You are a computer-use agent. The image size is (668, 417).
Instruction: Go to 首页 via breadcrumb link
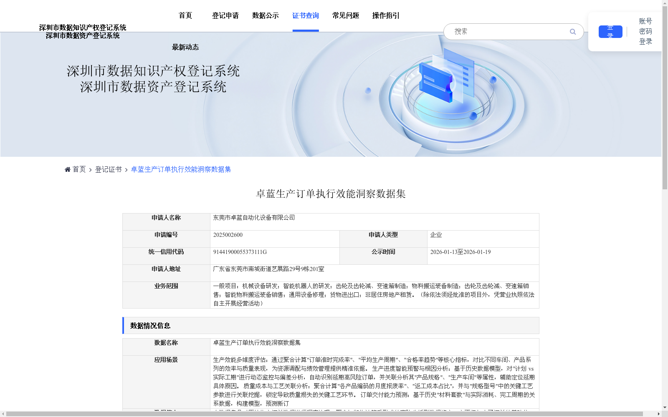[79, 169]
